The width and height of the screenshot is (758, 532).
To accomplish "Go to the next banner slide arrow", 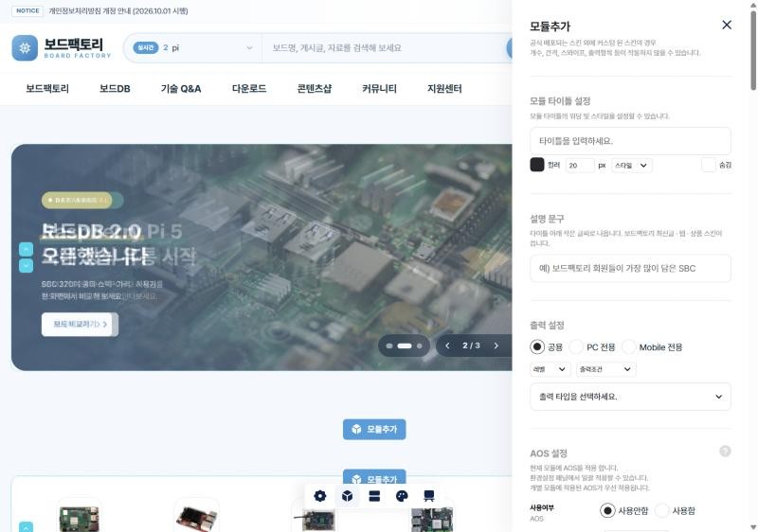I will (496, 346).
